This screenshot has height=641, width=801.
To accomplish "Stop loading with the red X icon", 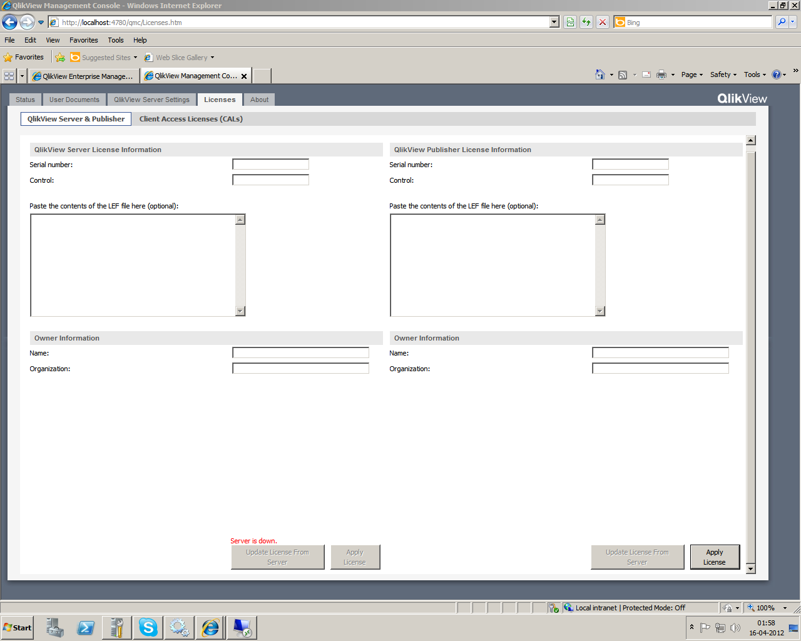I will coord(603,23).
